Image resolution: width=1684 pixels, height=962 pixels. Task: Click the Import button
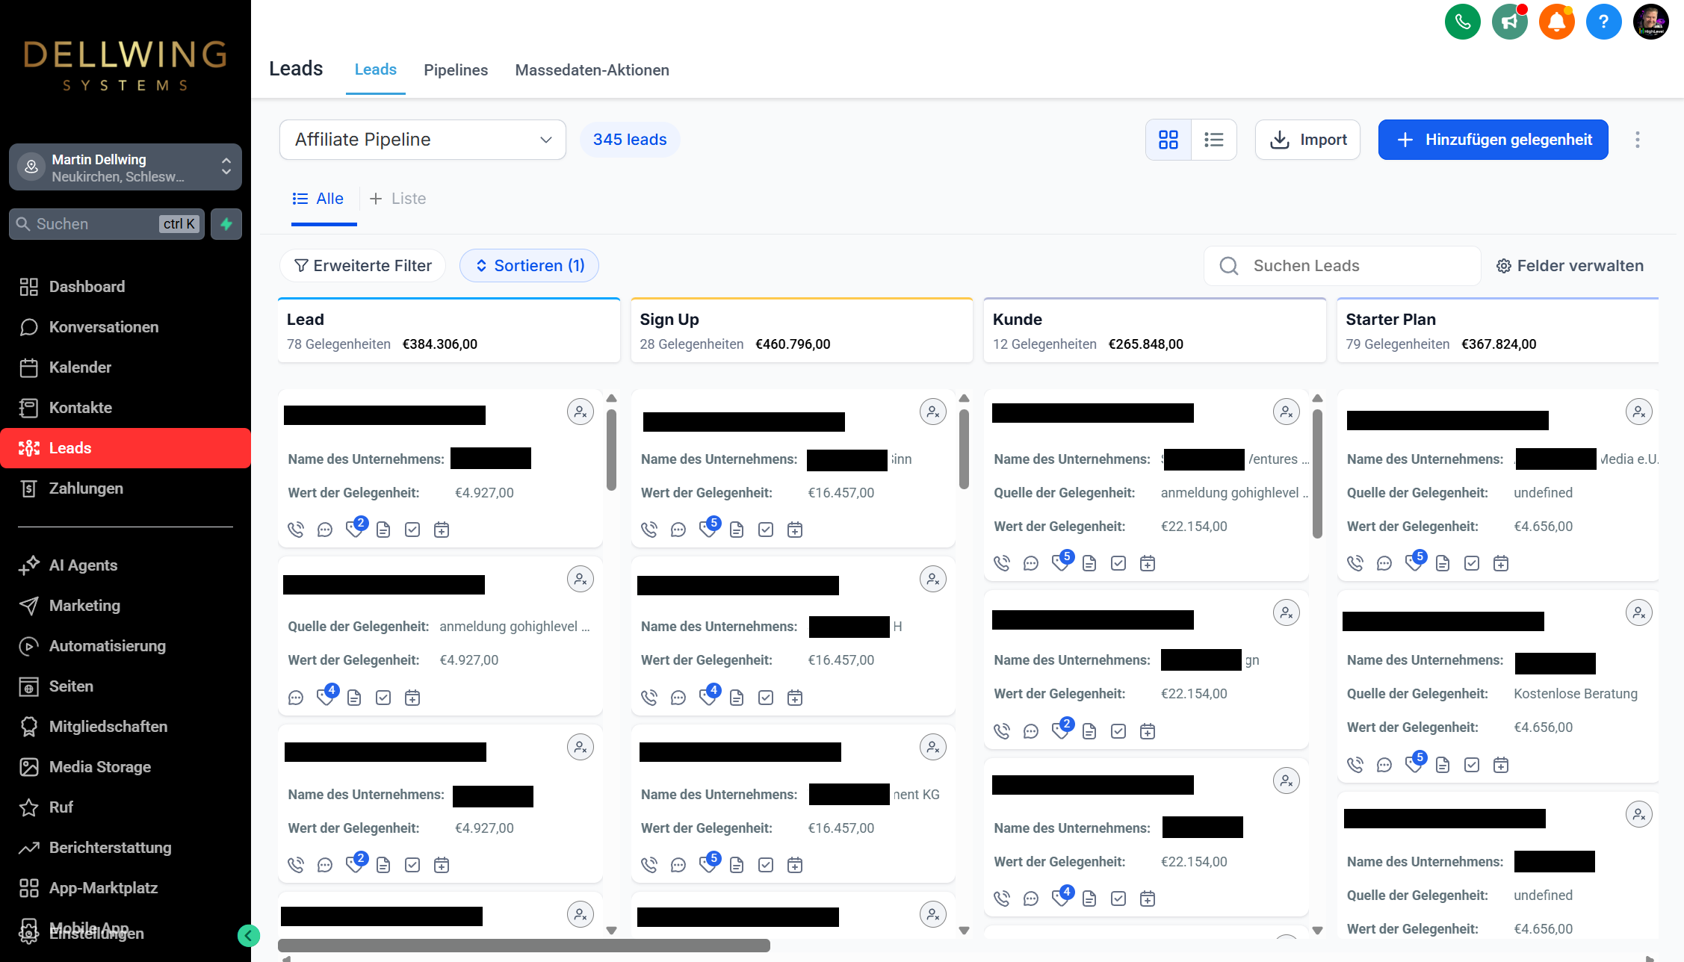click(x=1307, y=140)
